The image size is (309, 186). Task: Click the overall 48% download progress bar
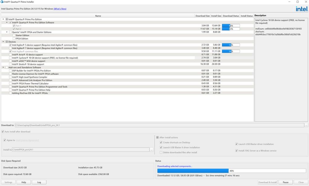click(x=231, y=171)
